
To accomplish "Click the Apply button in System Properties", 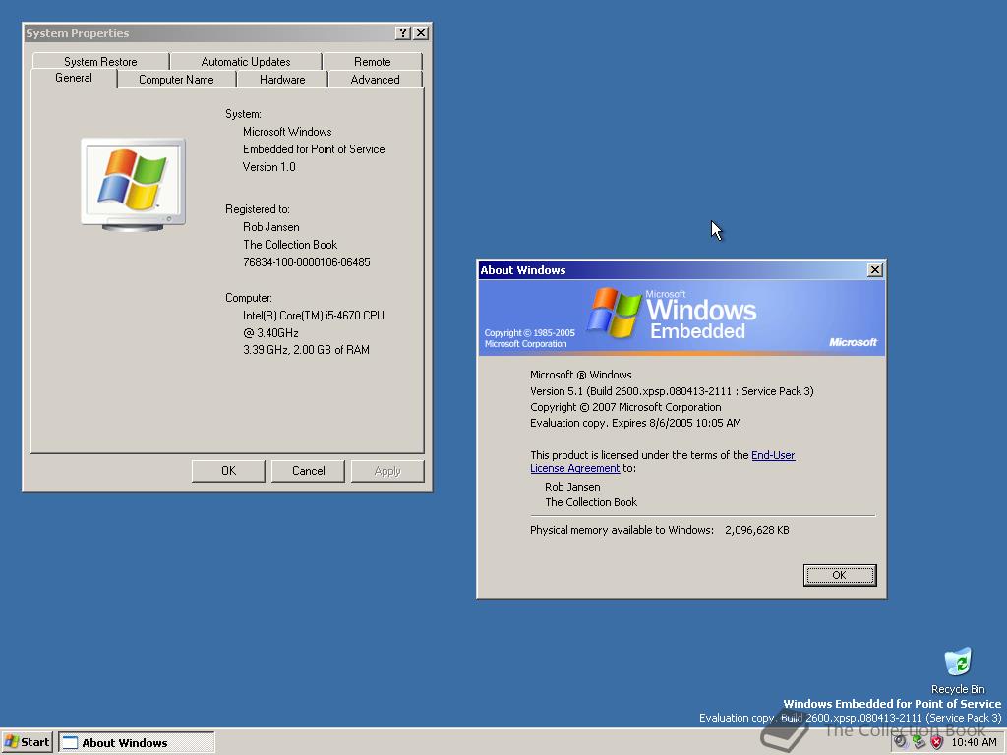I will (387, 471).
